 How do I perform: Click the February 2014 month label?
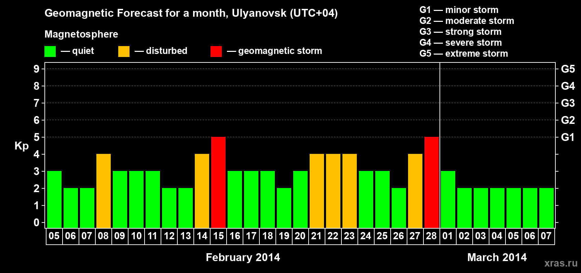pyautogui.click(x=243, y=257)
